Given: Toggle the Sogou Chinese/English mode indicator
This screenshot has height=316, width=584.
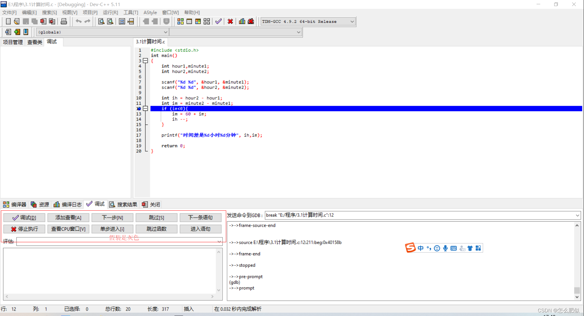Looking at the screenshot, I should coord(420,248).
